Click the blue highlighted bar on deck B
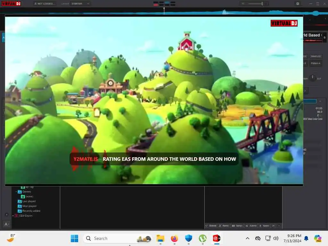The height and width of the screenshot is (246, 328). (310, 101)
